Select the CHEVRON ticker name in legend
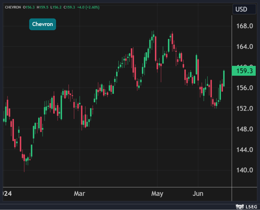 [13, 7]
